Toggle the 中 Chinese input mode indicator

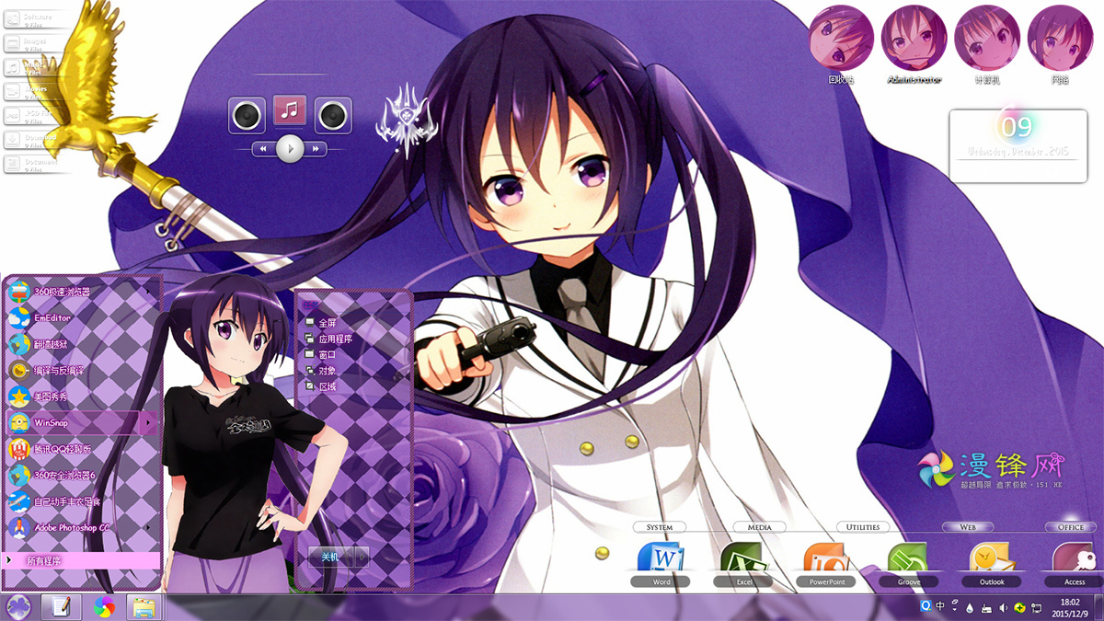940,607
